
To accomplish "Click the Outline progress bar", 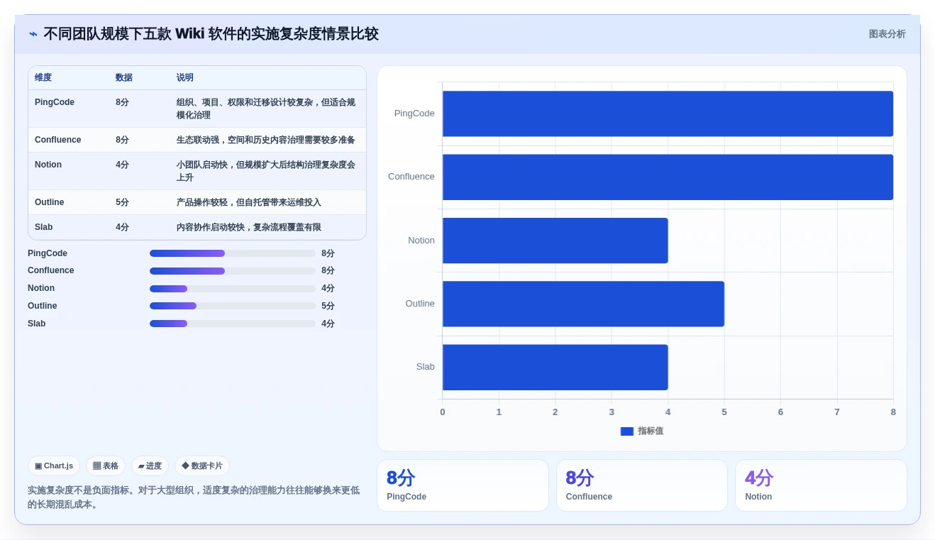I will [x=233, y=306].
